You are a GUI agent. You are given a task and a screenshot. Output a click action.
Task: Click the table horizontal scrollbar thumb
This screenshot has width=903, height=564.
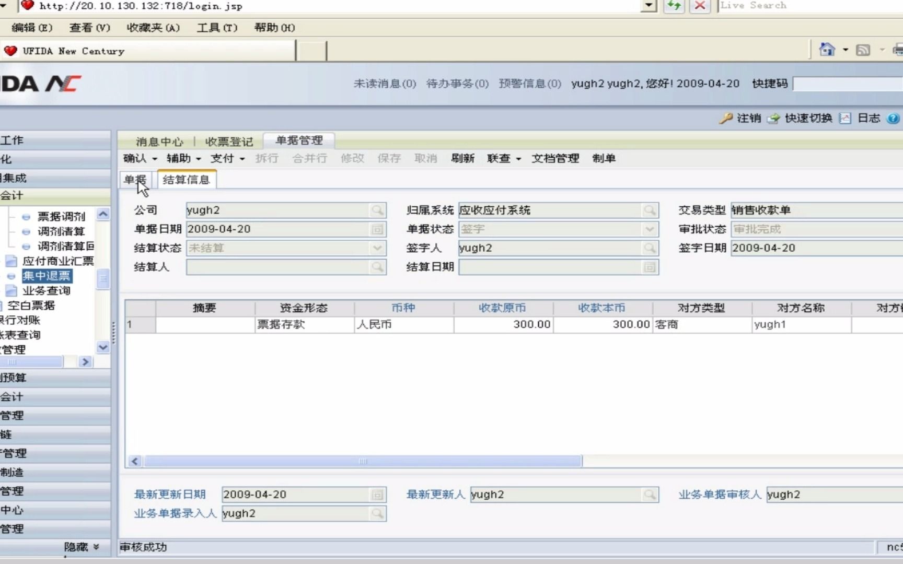click(x=363, y=461)
